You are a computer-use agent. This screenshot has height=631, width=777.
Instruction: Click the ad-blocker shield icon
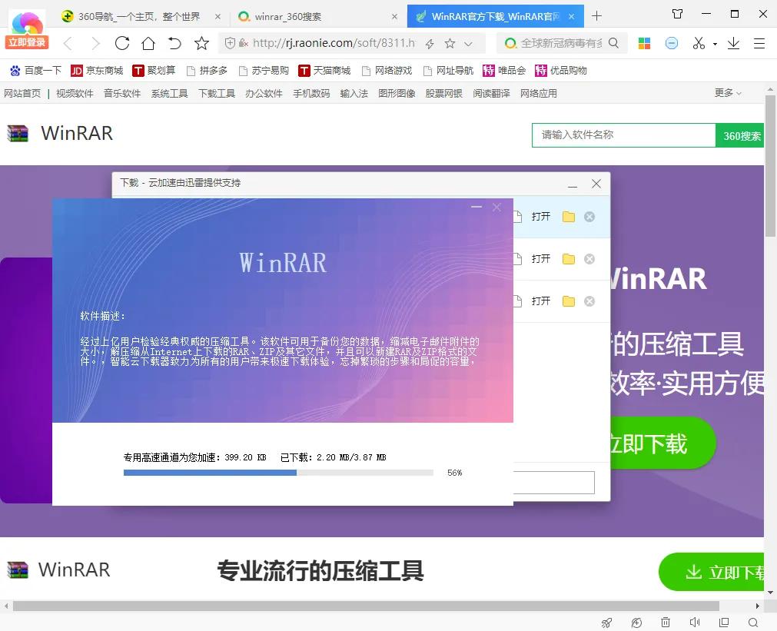pos(671,44)
